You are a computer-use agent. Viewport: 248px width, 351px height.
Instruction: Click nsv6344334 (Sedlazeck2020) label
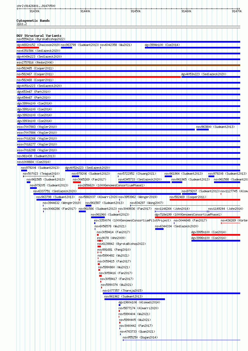[x=177, y=226]
